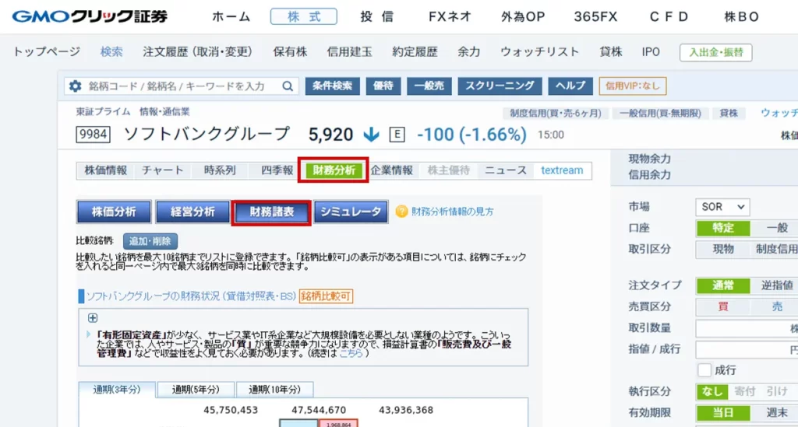Image resolution: width=798 pixels, height=427 pixels.
Task: Expand the plus icon in the commentary box
Action: click(x=93, y=318)
